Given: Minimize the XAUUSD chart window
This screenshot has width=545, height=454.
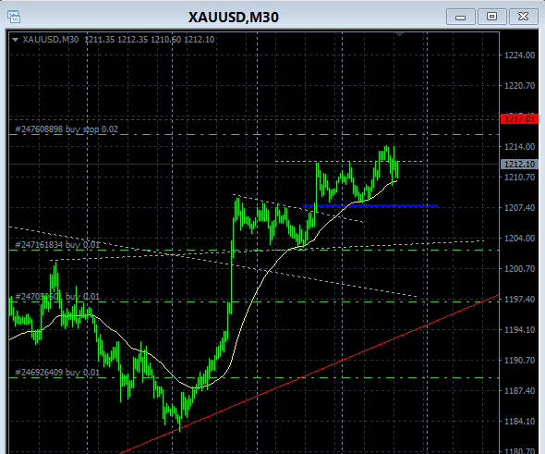Looking at the screenshot, I should (x=461, y=17).
